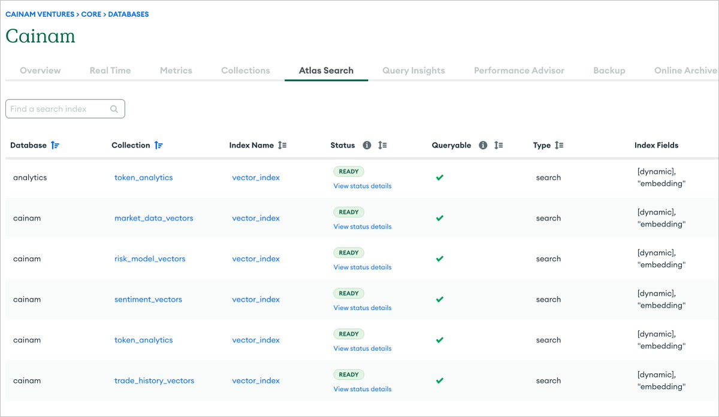Open the Status column info tooltip
This screenshot has height=417, width=719.
(x=366, y=145)
